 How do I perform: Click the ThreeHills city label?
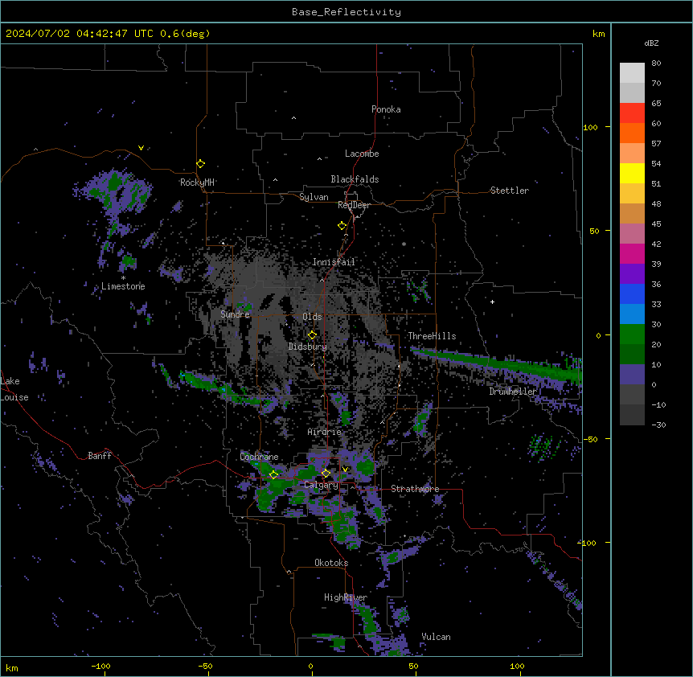(432, 336)
